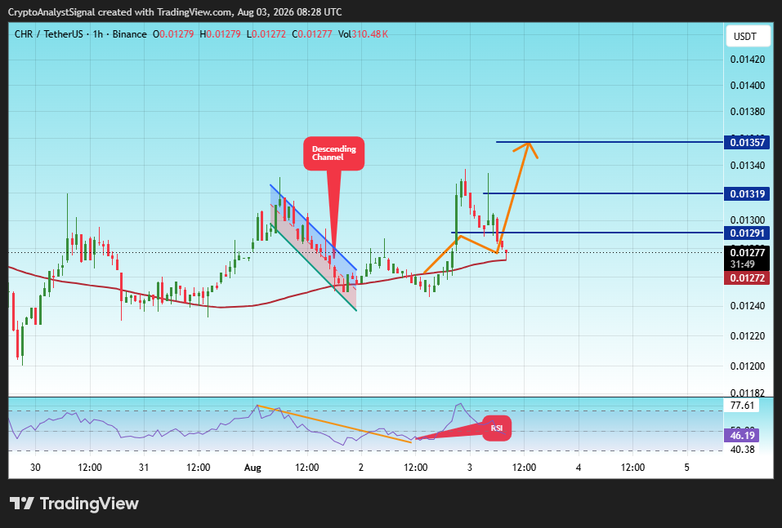Select the red RSI callout label

pos(497,428)
